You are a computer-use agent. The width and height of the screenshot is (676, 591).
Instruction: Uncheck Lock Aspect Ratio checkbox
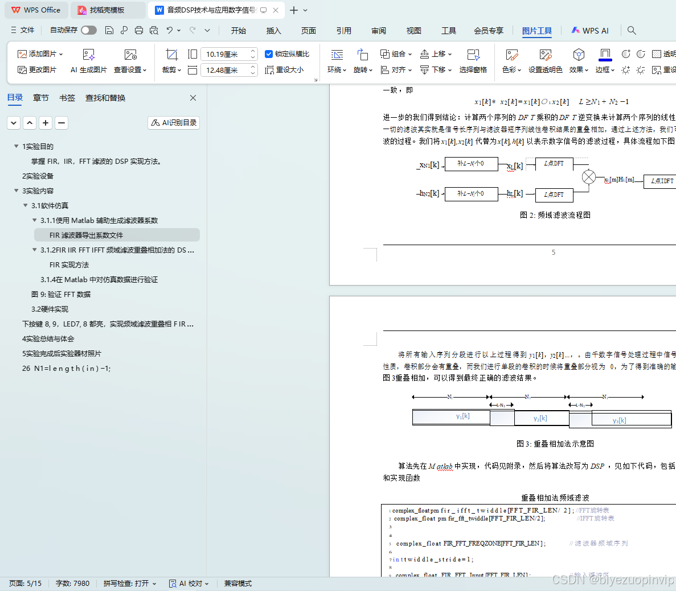(x=269, y=54)
